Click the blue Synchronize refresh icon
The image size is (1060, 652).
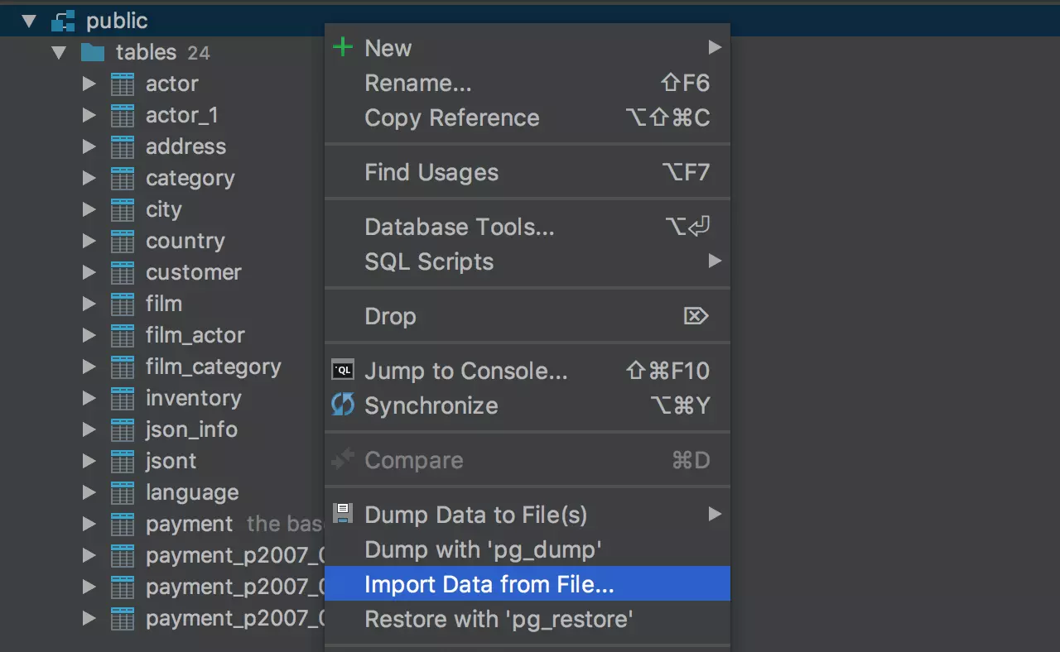click(x=342, y=405)
